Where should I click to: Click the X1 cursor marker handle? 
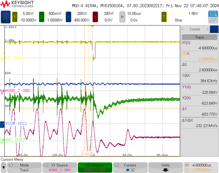[84, 153]
